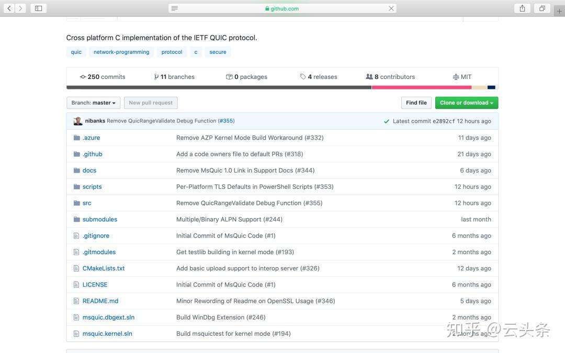Click the github.com address bar

(282, 8)
